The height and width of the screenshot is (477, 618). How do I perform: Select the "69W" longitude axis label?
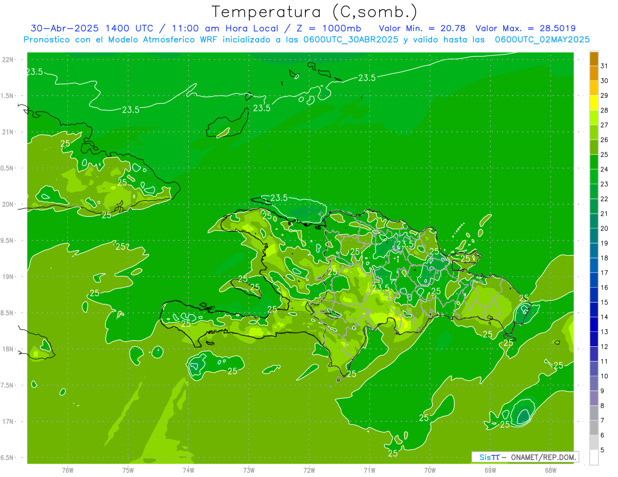[x=490, y=470]
